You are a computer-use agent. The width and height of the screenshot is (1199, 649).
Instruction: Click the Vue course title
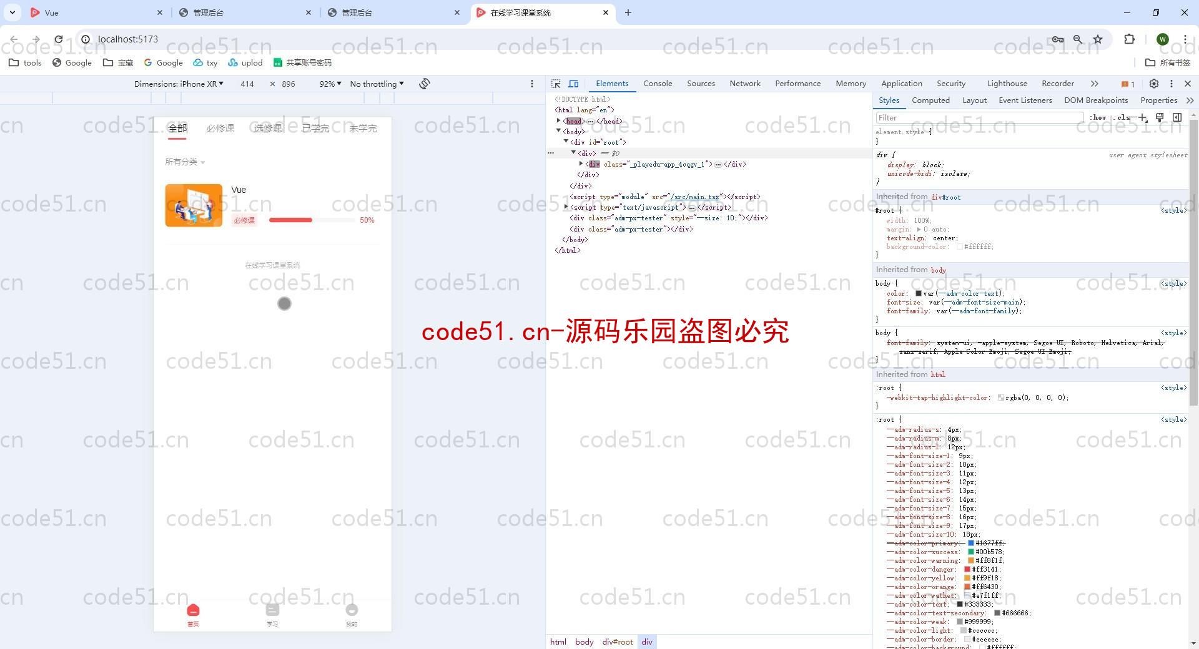[x=239, y=190]
